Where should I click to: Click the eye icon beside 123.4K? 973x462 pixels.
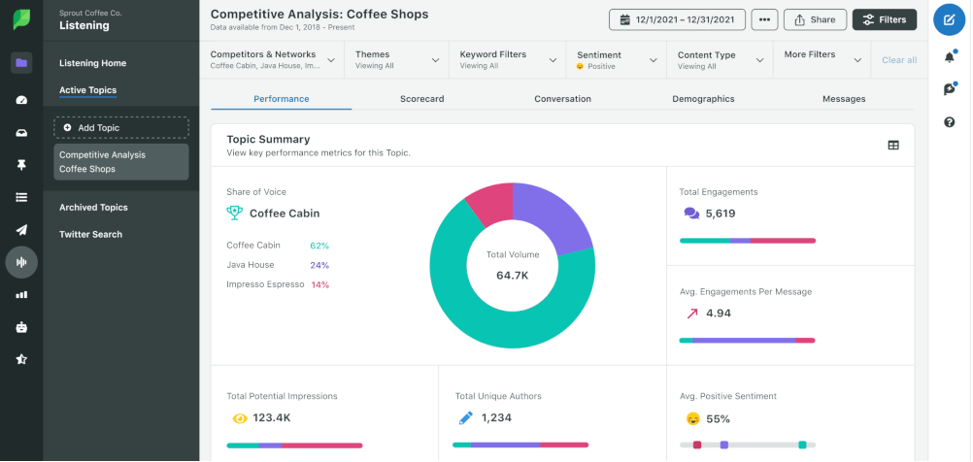pos(240,418)
